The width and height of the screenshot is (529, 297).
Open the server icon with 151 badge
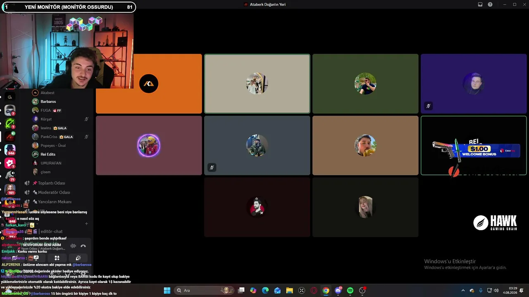[10, 189]
